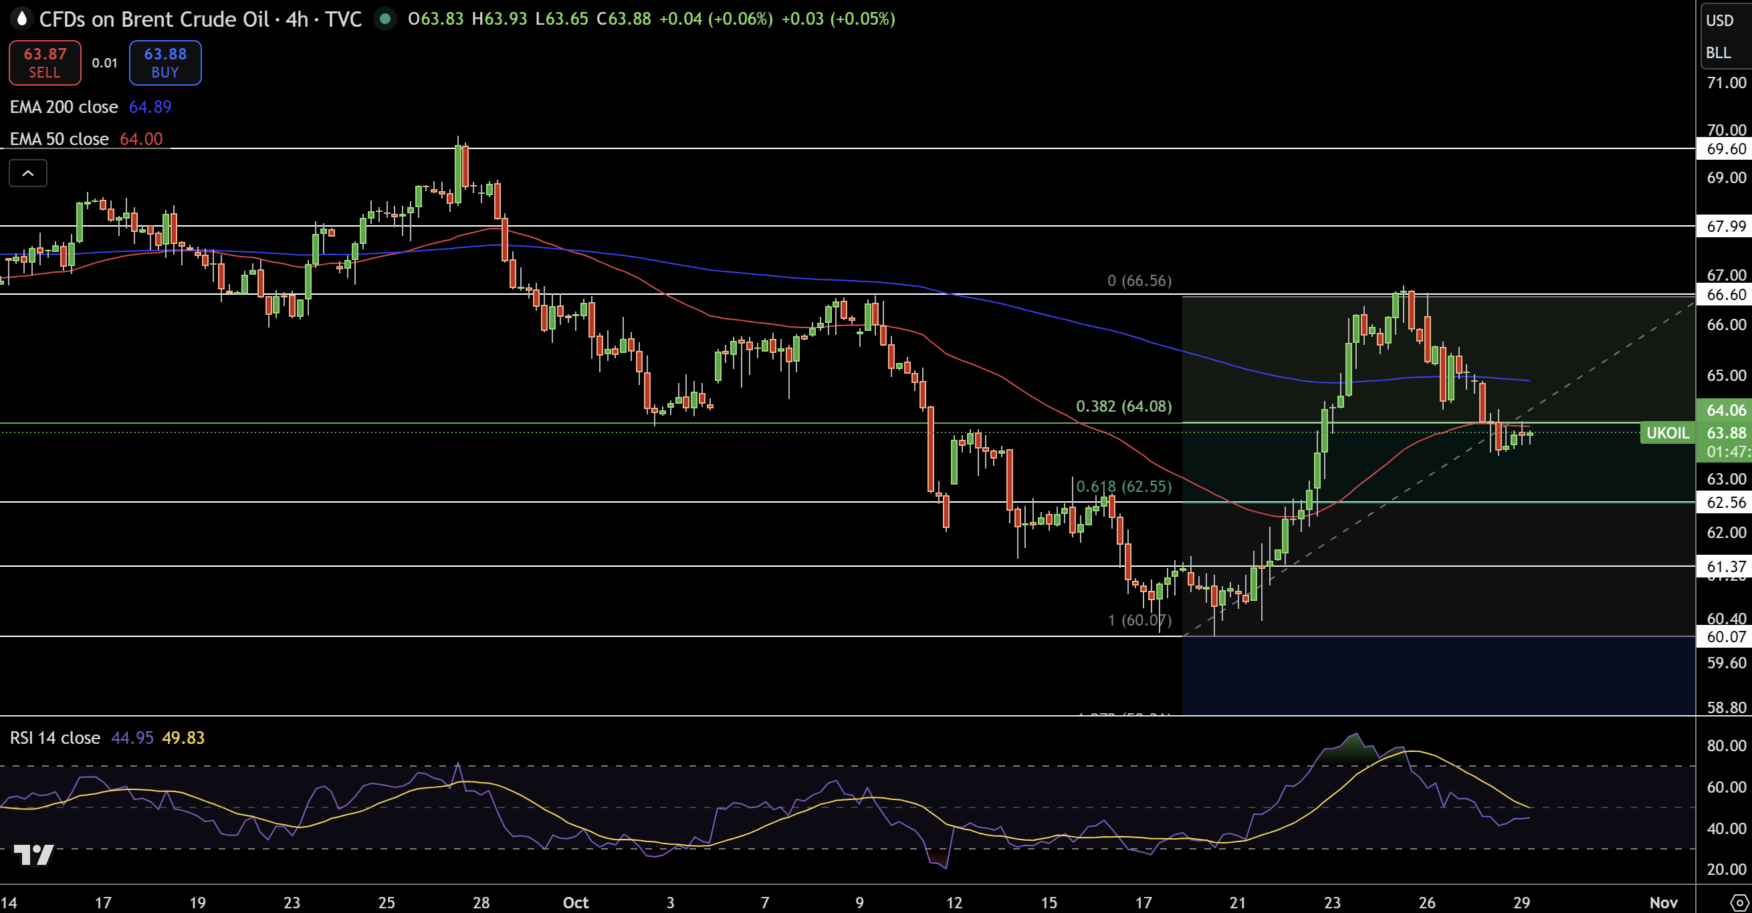1752x913 pixels.
Task: Open the BLL unit selector
Action: point(1718,52)
